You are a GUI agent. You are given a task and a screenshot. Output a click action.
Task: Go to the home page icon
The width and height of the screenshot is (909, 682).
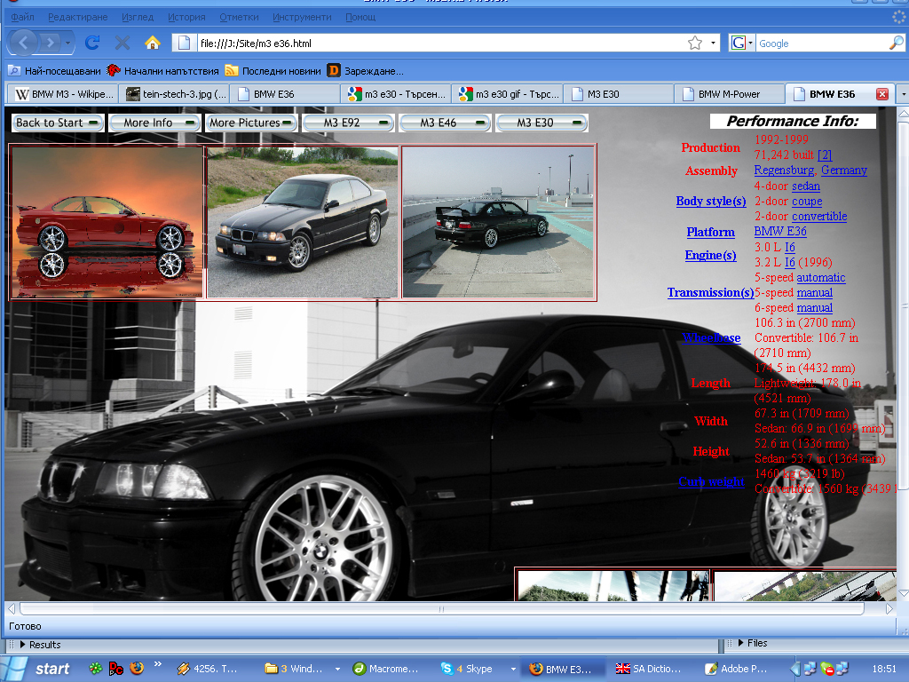pos(153,43)
